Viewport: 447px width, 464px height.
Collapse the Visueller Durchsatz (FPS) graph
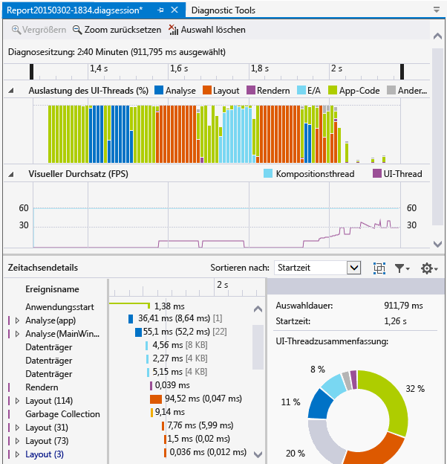point(11,174)
